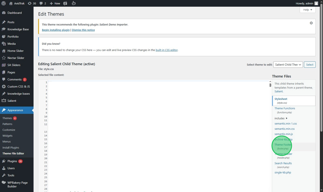Screen dimensions: 323x192
Task: Open the WordPress logo menu
Action: [3, 3]
